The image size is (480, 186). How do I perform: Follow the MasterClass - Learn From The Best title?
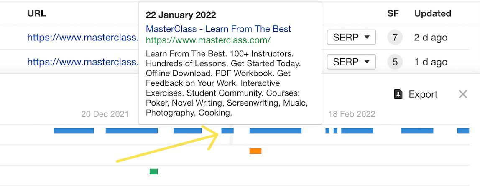click(218, 29)
